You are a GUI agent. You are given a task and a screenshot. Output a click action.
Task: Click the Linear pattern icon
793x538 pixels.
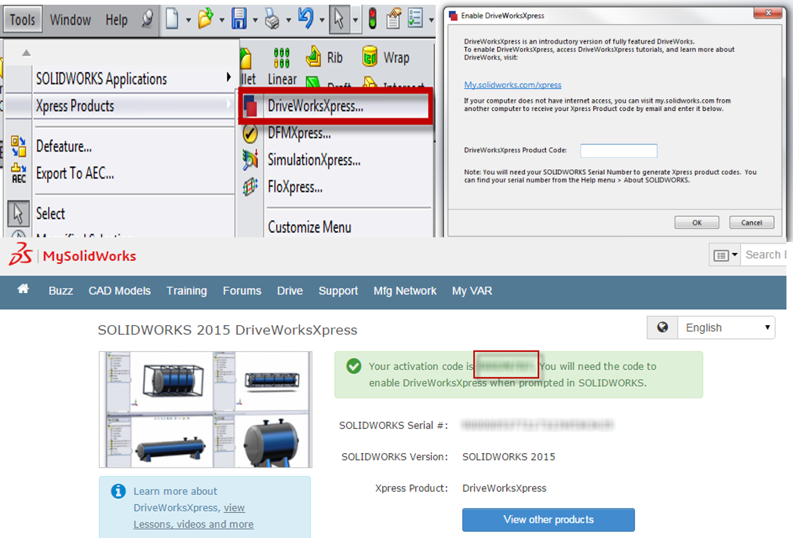click(x=281, y=58)
